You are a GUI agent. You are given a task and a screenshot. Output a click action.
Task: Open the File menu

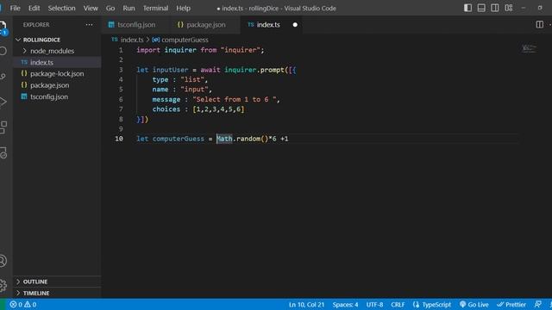tap(16, 8)
